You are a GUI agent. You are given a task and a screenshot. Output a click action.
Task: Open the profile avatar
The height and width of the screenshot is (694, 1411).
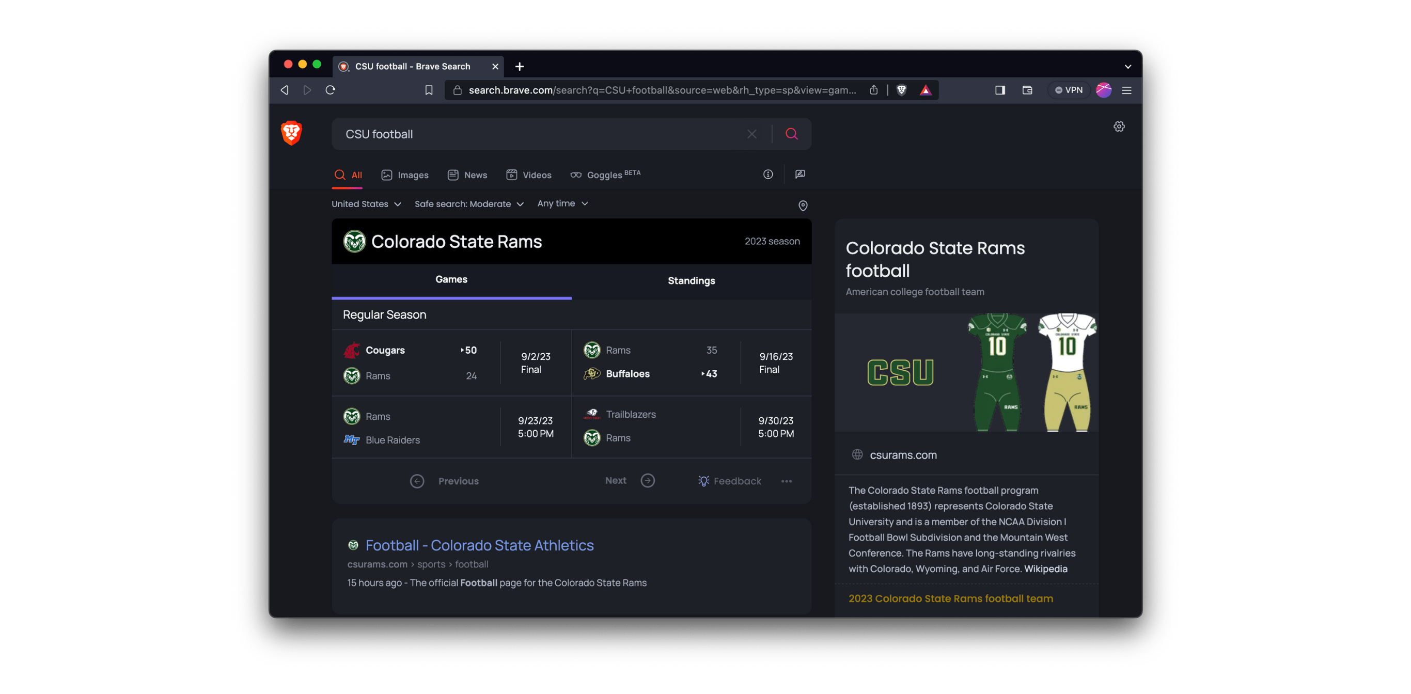click(1104, 90)
